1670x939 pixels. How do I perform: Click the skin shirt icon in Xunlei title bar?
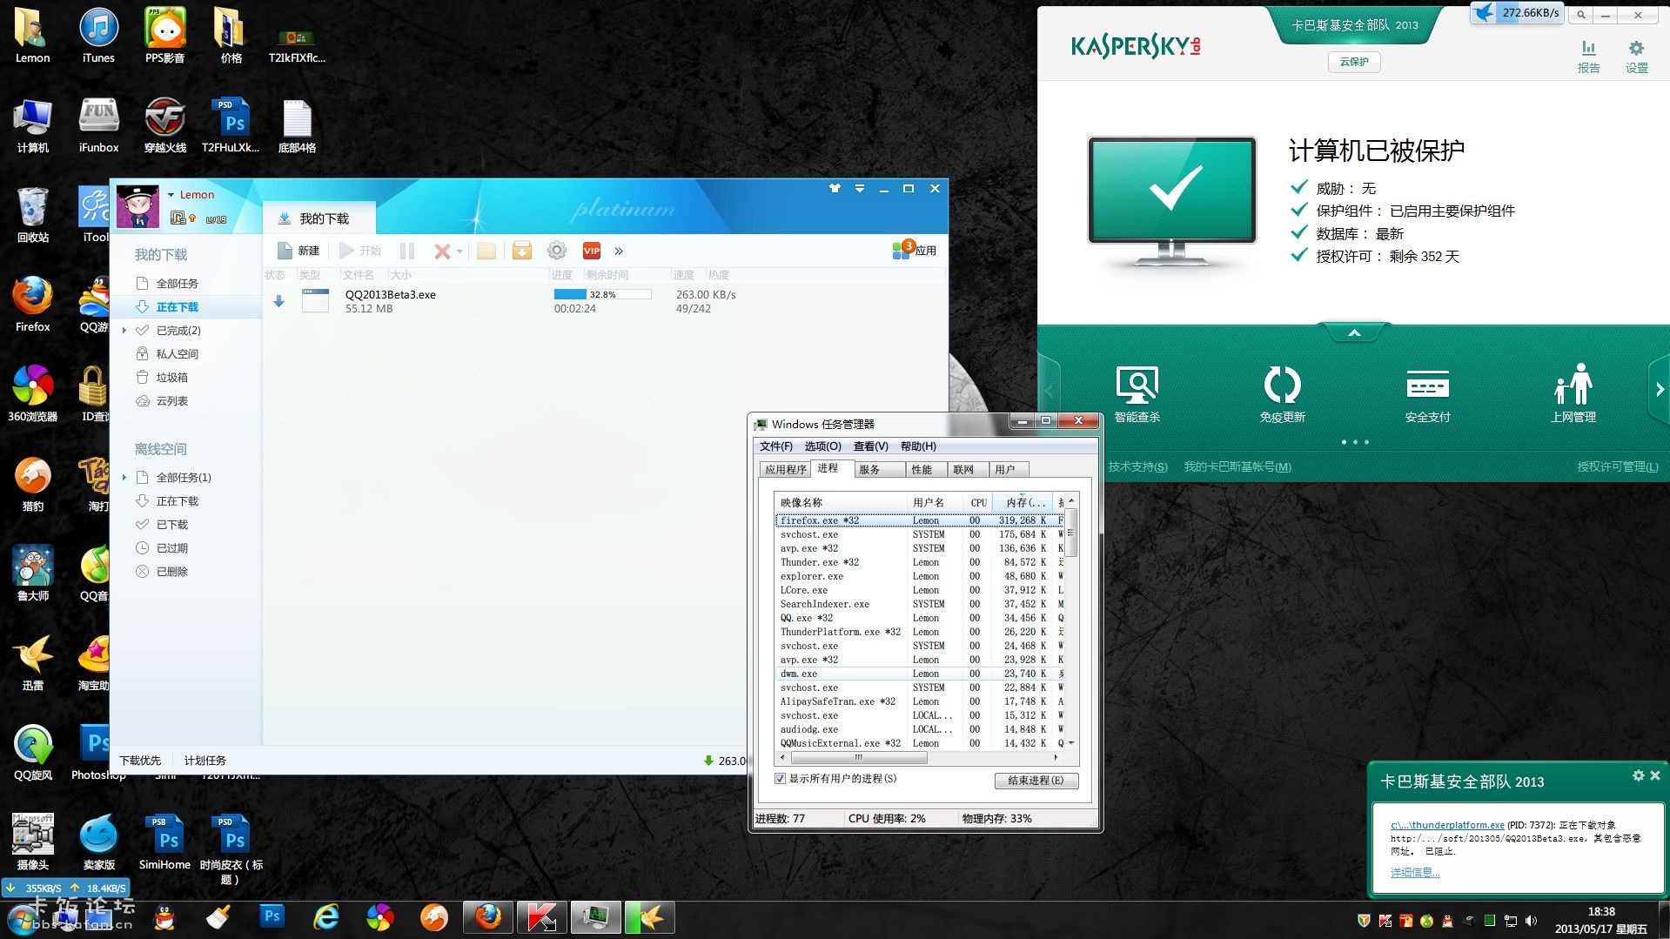835,188
